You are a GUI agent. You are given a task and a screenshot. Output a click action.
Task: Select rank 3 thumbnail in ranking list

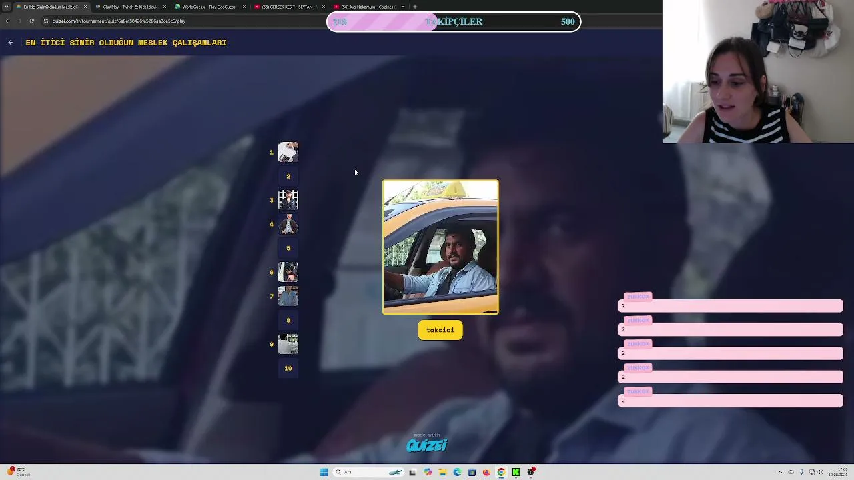(288, 200)
